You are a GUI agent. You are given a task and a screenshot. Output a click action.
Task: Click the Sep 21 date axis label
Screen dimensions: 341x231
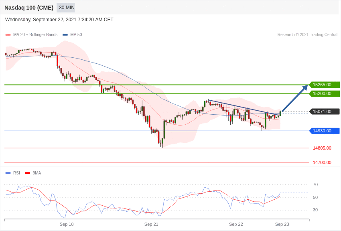point(151,224)
